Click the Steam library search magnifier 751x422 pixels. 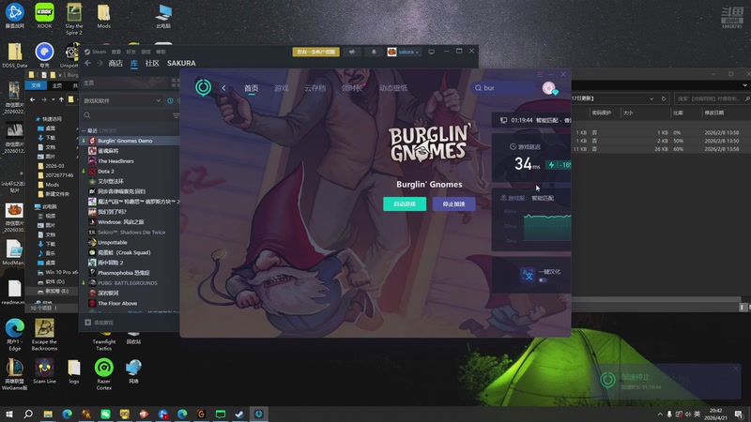pos(87,115)
